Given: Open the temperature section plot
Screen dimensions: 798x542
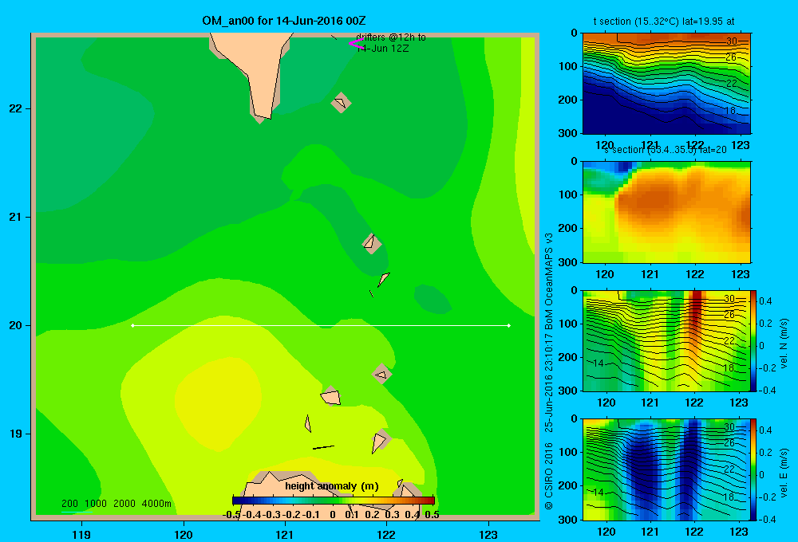Looking at the screenshot, I should click(666, 84).
